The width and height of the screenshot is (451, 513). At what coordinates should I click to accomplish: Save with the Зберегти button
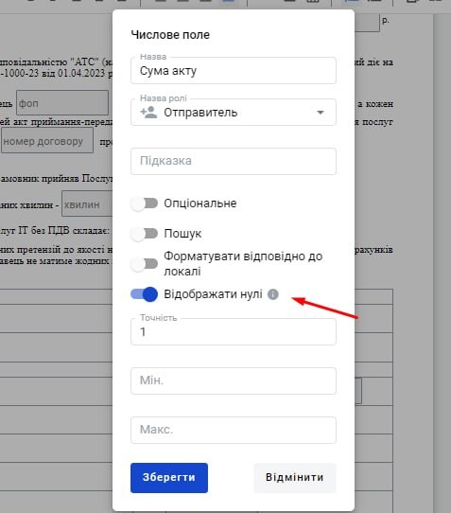pos(169,478)
